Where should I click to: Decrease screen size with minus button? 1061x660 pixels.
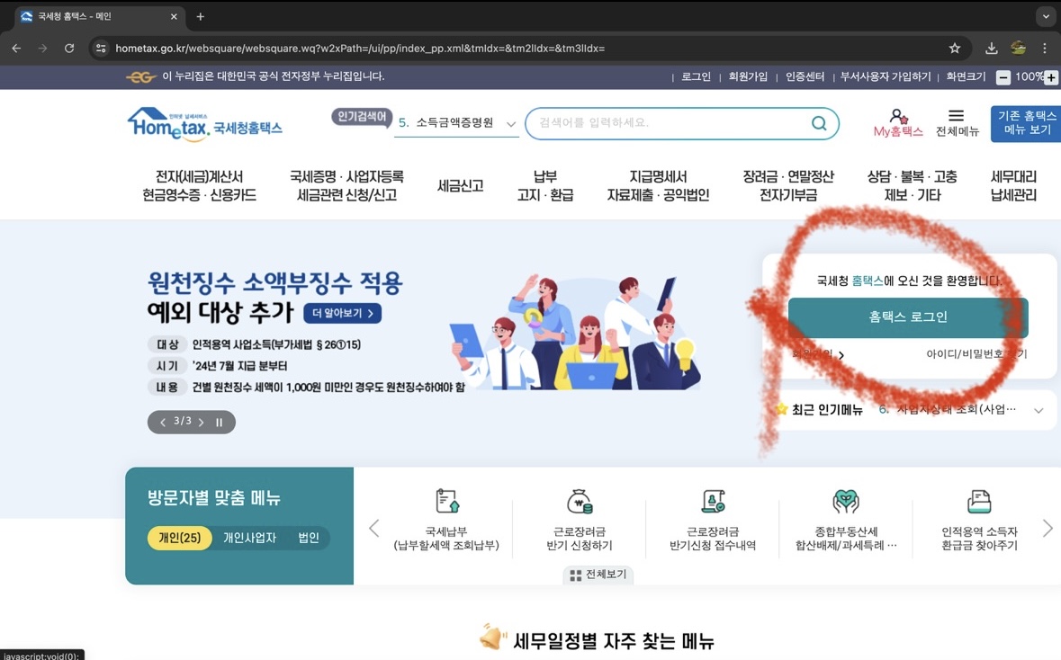[x=1003, y=77]
